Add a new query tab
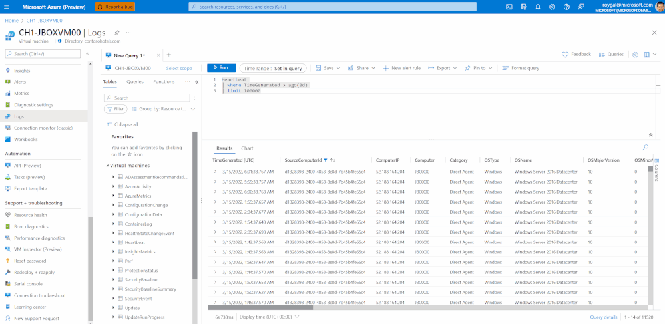This screenshot has width=665, height=324. (169, 55)
